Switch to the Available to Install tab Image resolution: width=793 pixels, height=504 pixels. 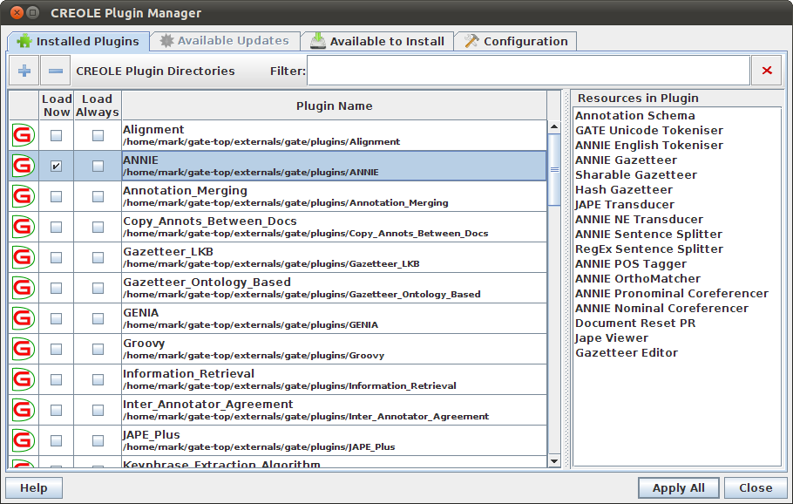tap(376, 41)
